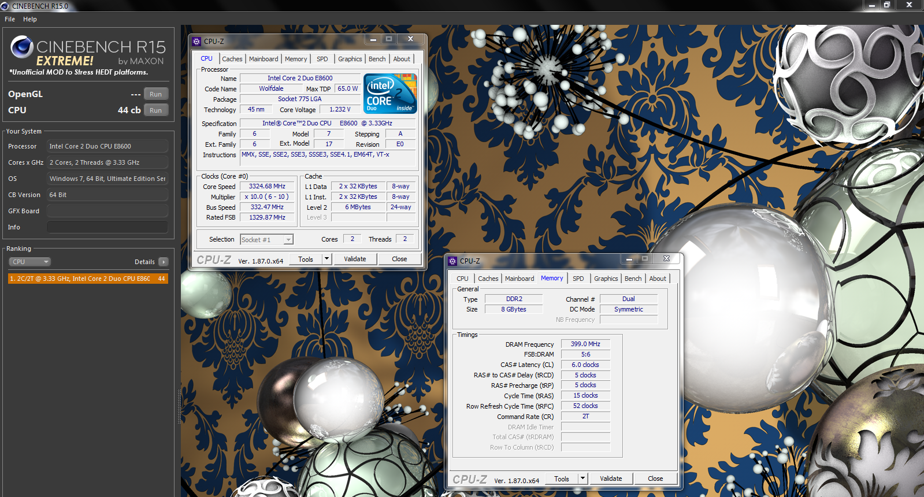
Task: Expand Tools dropdown arrow in upper CPU-Z
Action: coord(327,259)
